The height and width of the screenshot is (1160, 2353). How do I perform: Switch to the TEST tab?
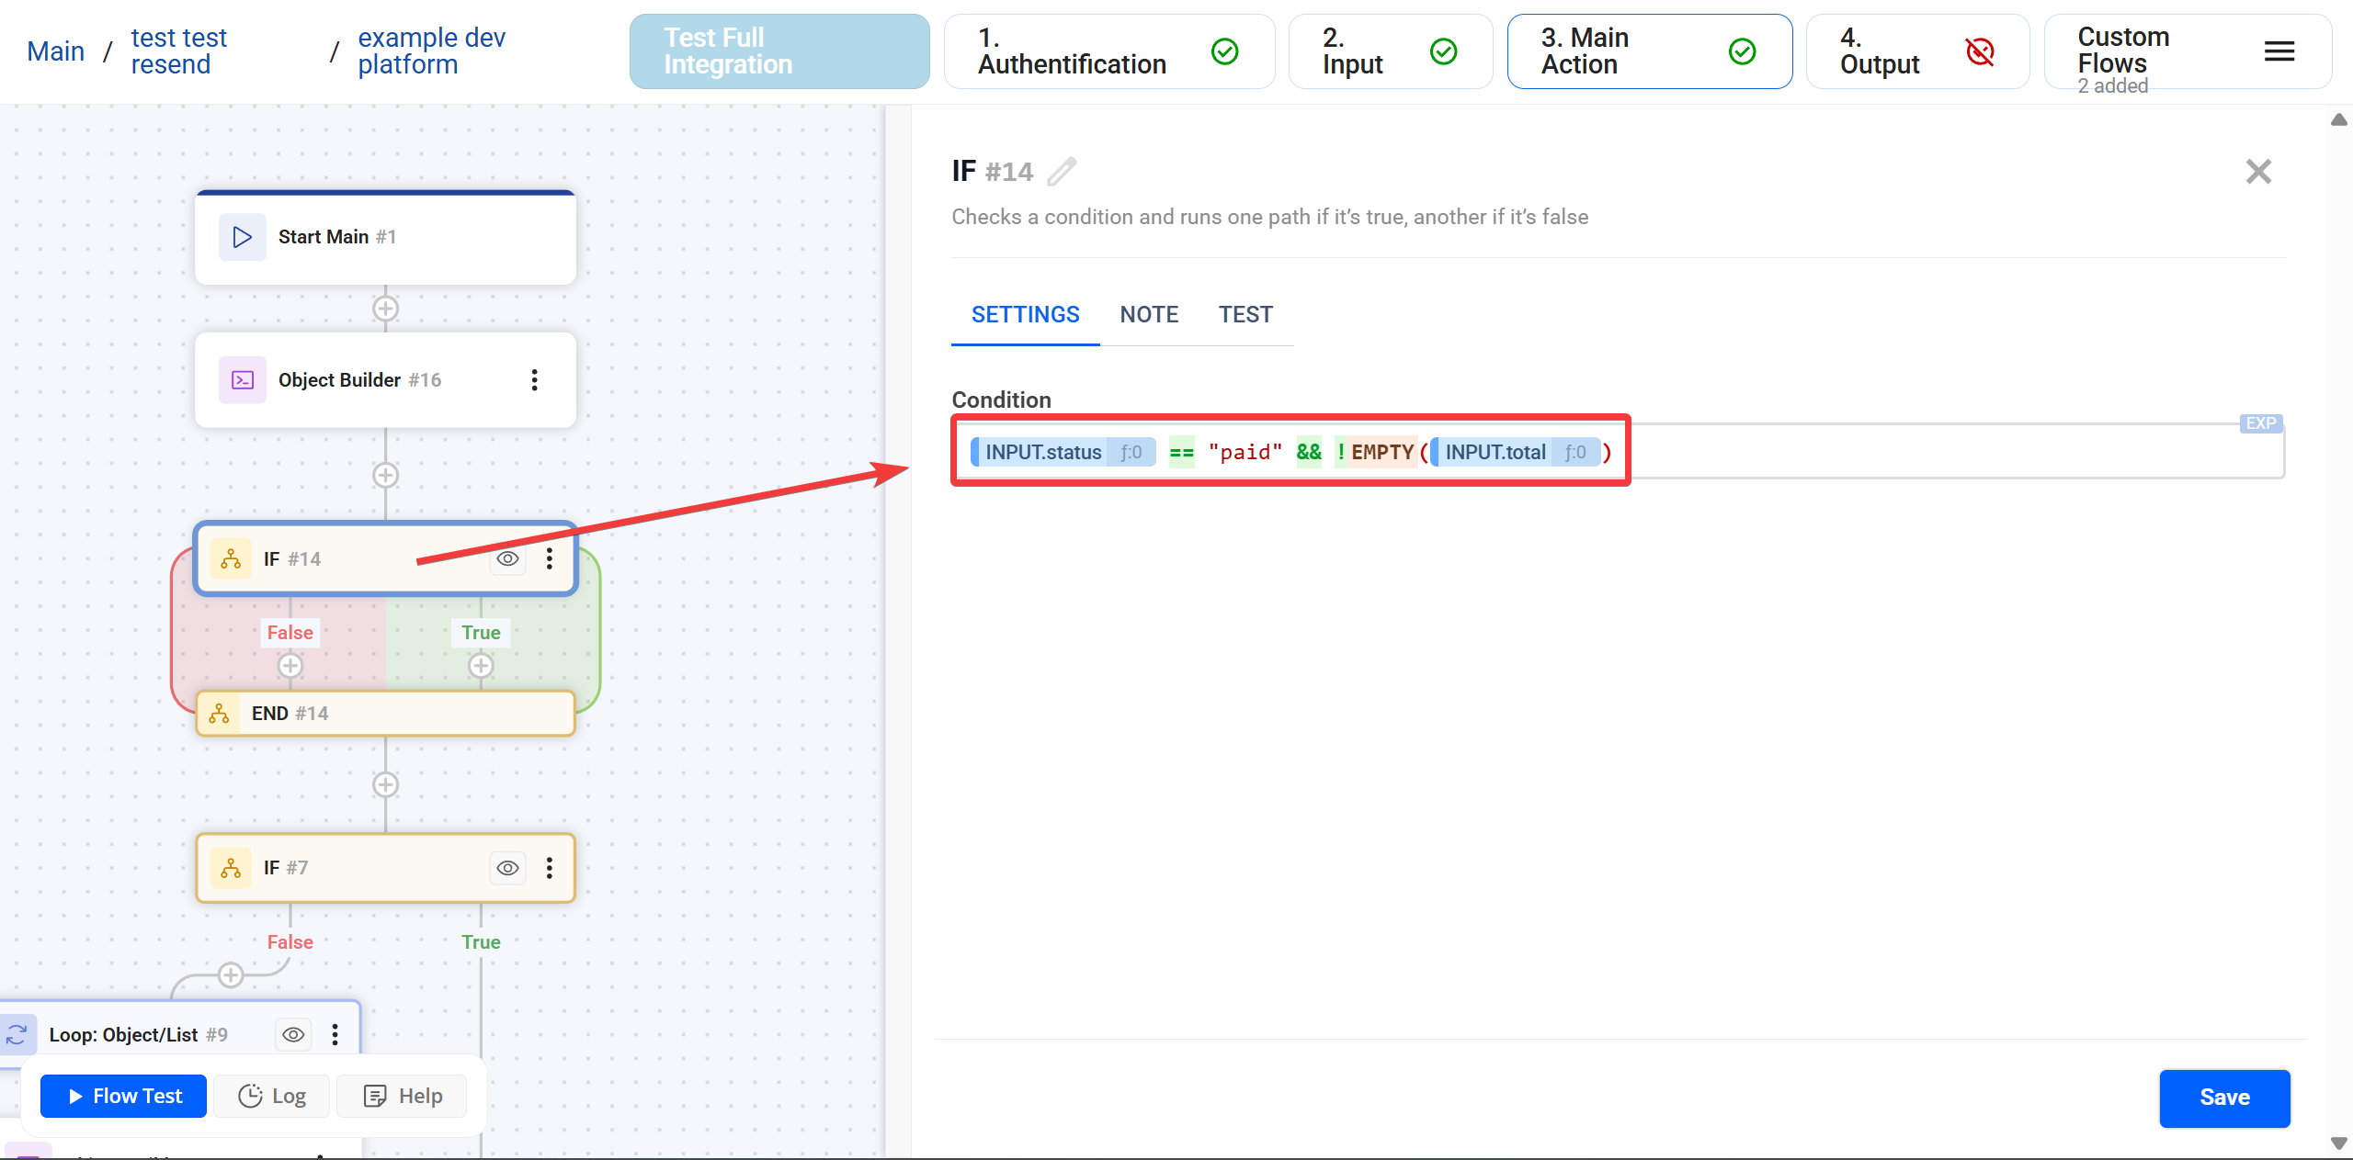click(1245, 315)
